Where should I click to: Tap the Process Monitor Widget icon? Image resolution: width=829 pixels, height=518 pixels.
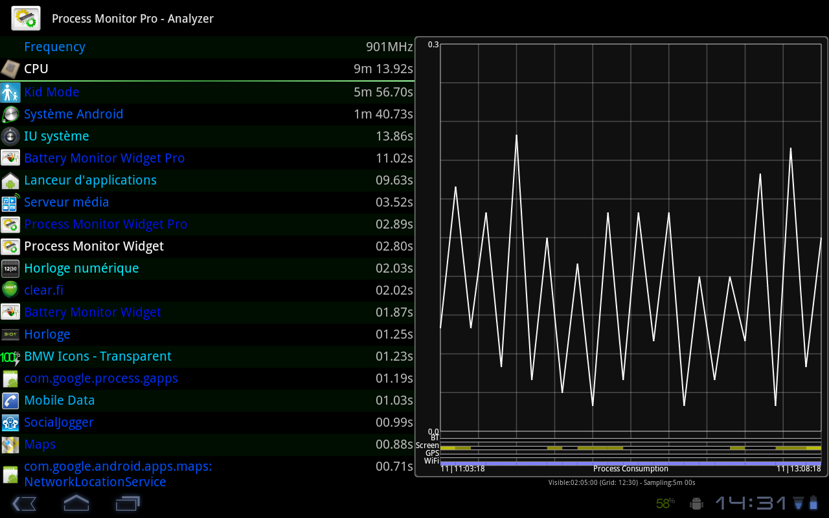(10, 246)
